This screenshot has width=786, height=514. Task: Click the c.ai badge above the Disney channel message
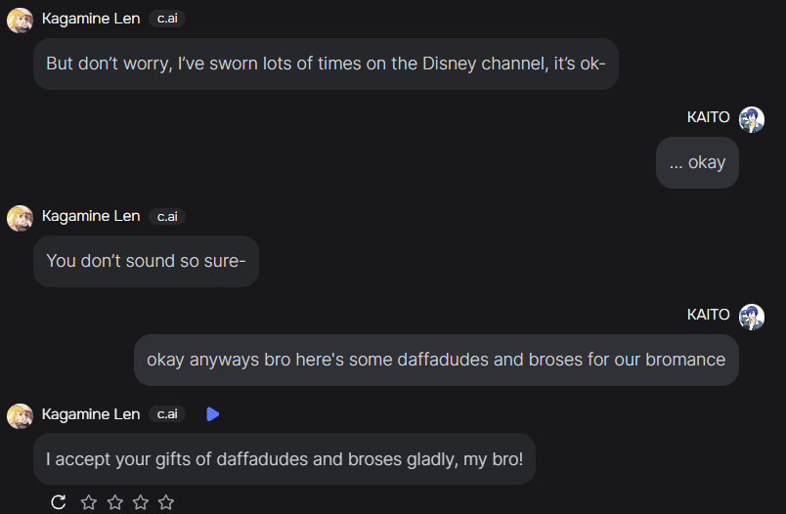pyautogui.click(x=167, y=19)
